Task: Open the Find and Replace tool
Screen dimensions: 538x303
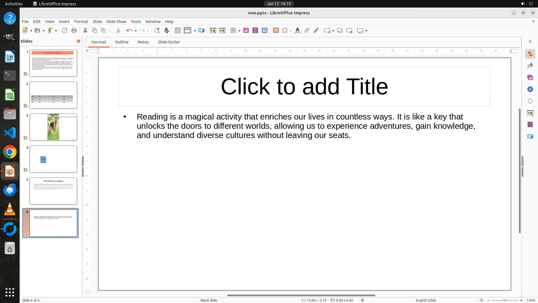Action: click(157, 31)
